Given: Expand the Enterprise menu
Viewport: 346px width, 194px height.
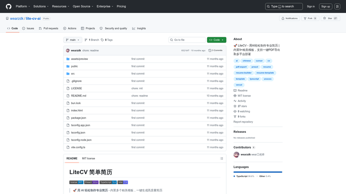Looking at the screenshot, I should coord(105,6).
